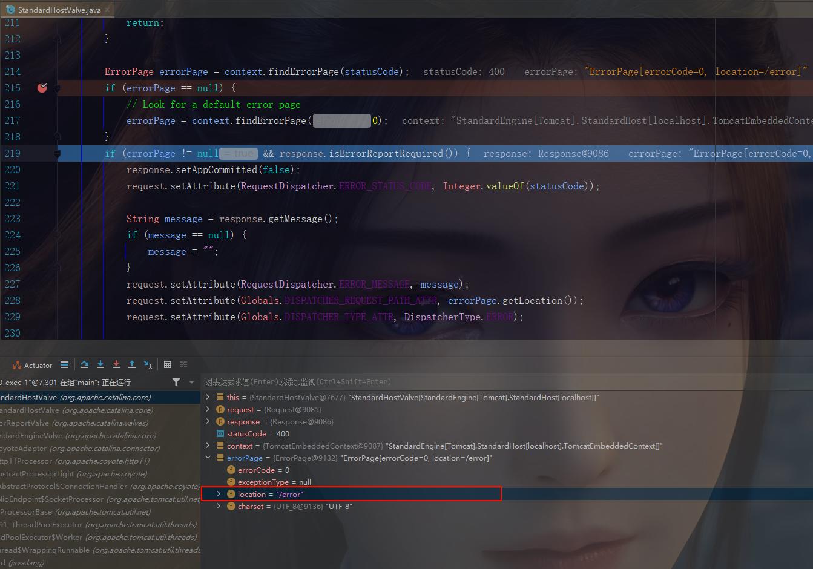
Task: Click the errorPage variable name in Variables
Action: coord(245,458)
